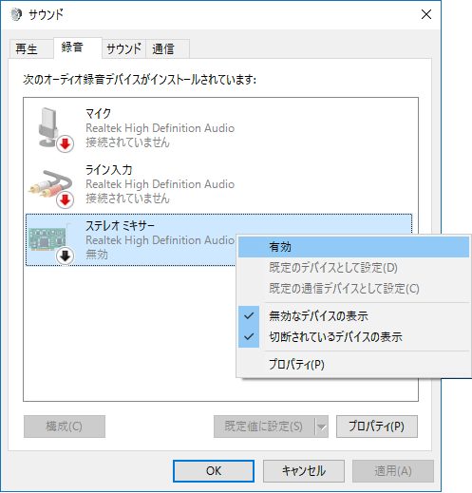Click the red down-arrow badge on マイク
472x493 pixels.
coord(66,144)
